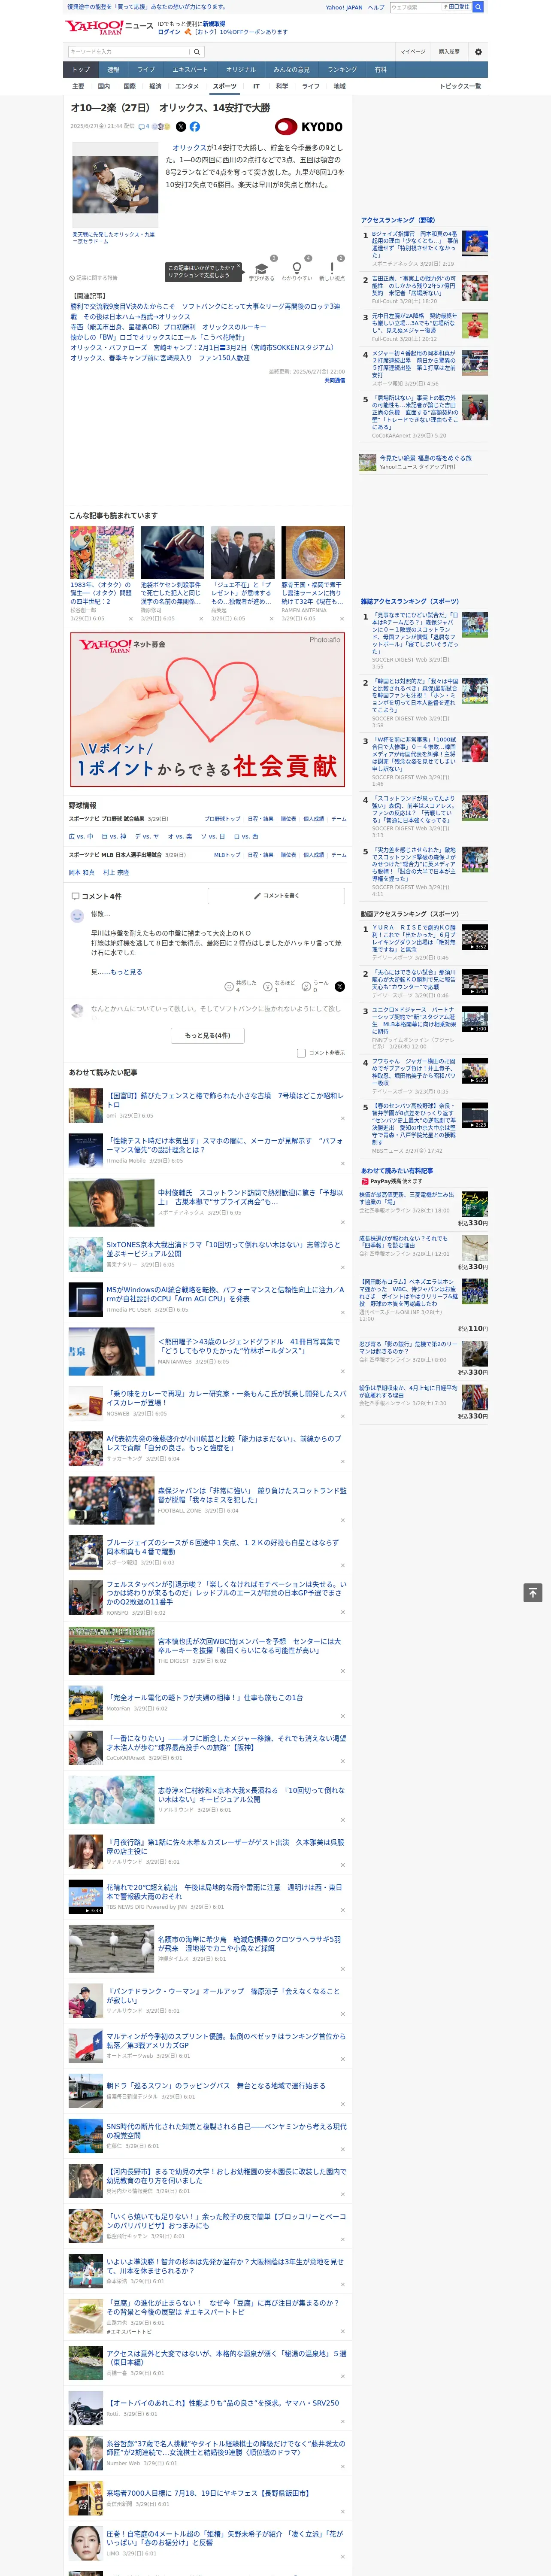551x2576 pixels.
Task: Click the コメントを書く button
Action: click(x=276, y=896)
